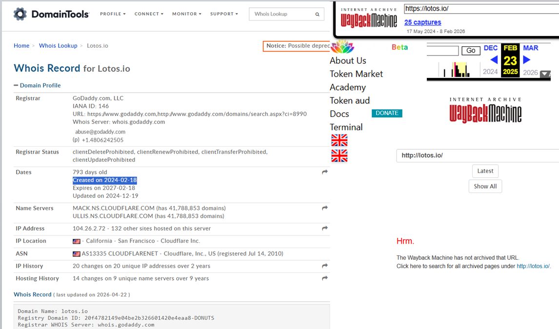The width and height of the screenshot is (559, 329).
Task: Click the MAR month link
Action: (x=531, y=48)
